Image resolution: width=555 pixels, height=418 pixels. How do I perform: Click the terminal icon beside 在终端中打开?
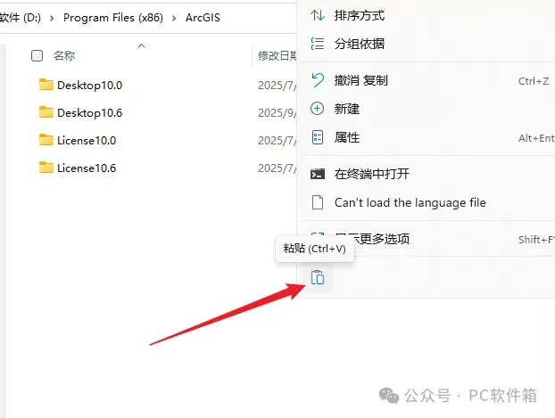(x=318, y=174)
